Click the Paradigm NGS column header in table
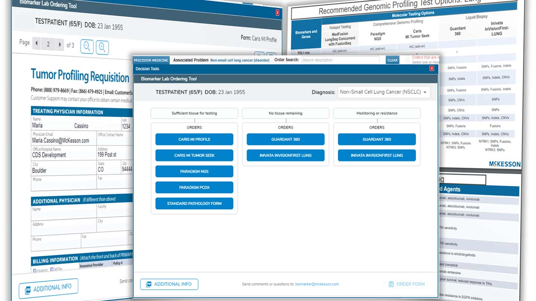The image size is (536, 301). tap(377, 36)
